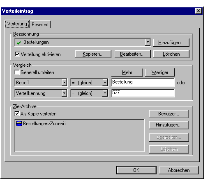Open the = (gleich) operator dropdown beside Betreff
Image resolution: width=210 pixels, height=185 pixels.
pos(105,83)
